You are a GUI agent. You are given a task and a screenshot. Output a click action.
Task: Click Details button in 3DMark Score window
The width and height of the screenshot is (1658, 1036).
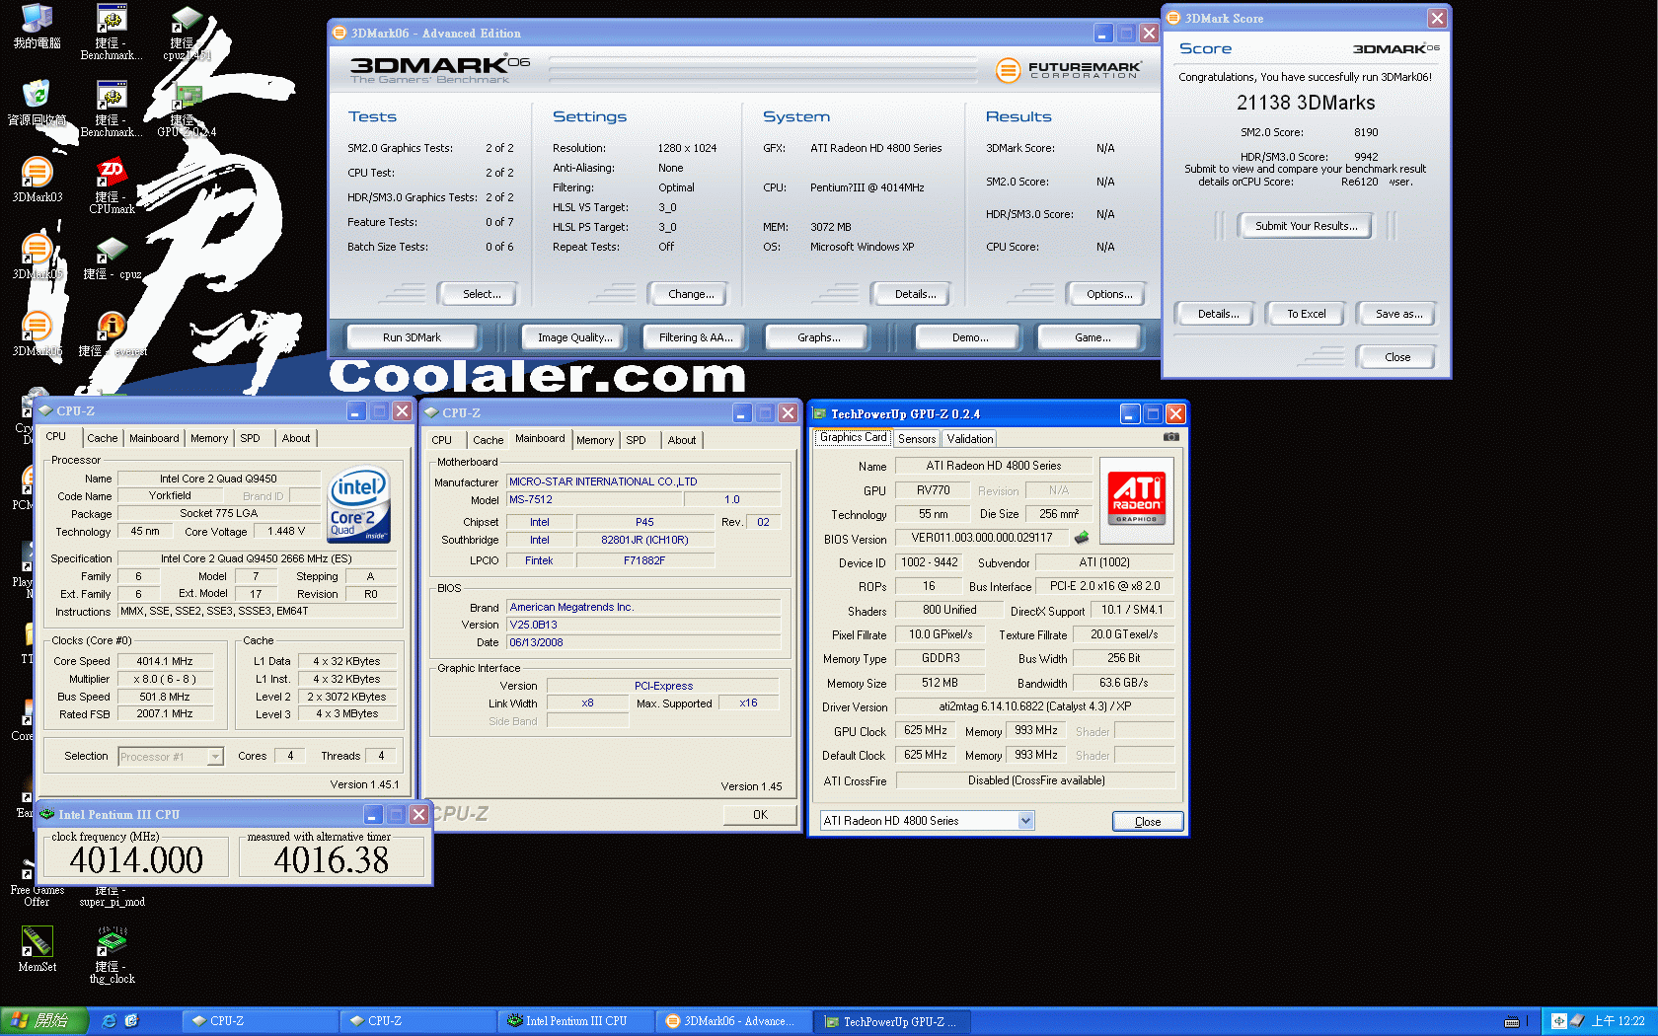(x=1218, y=314)
